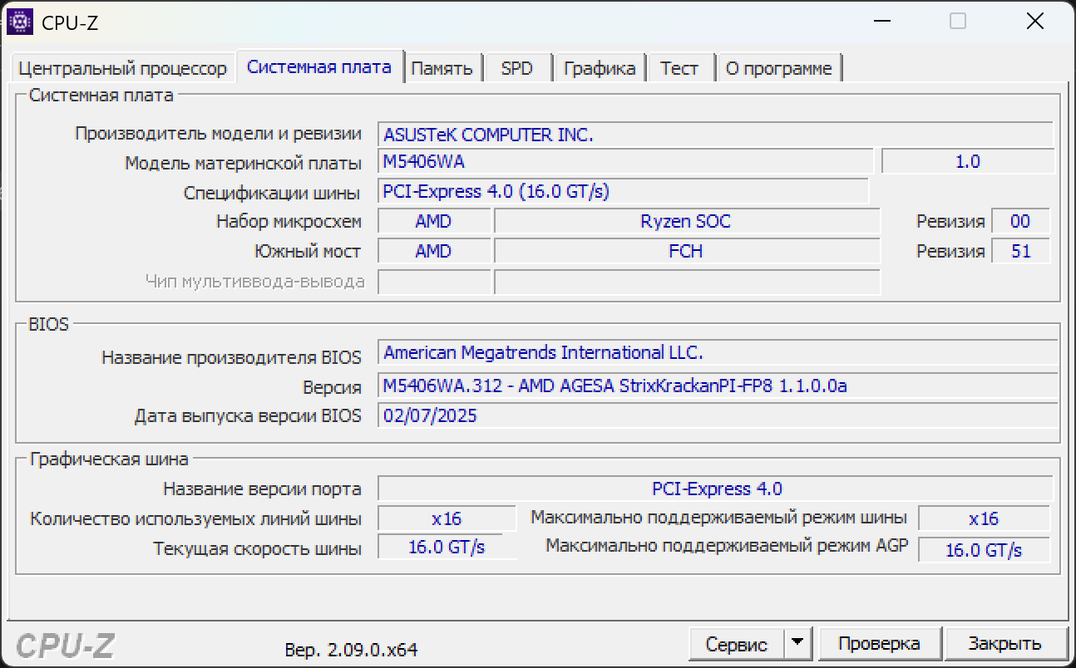Close the CPU-Z window

(1034, 22)
